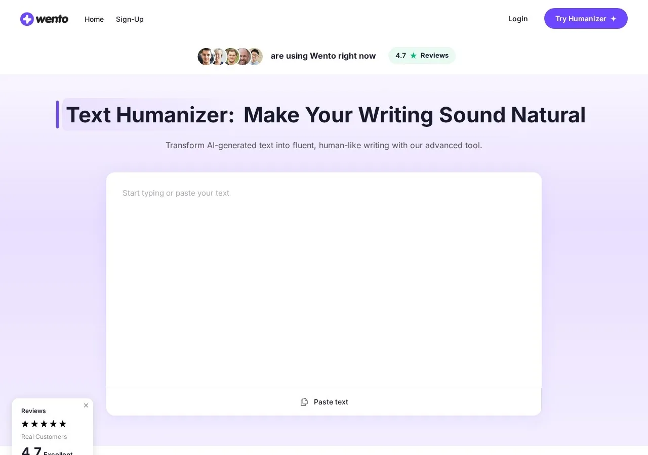Click the 'Make Your Writing Sound Natural' heading
The width and height of the screenshot is (648, 455).
click(415, 115)
